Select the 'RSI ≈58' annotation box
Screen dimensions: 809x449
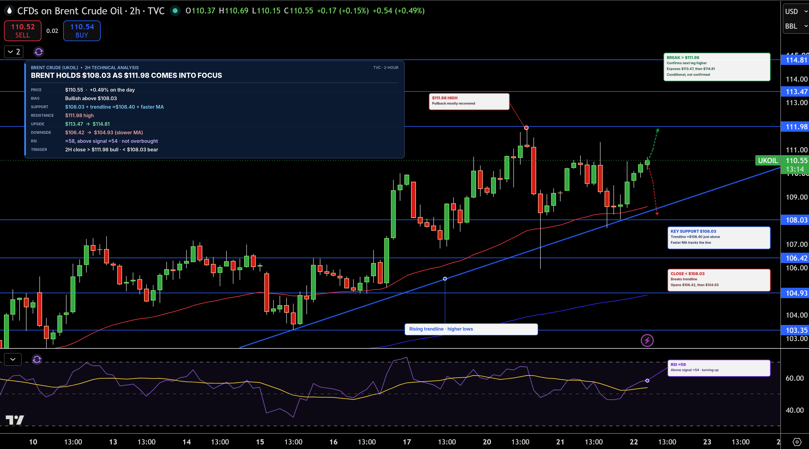click(x=719, y=368)
